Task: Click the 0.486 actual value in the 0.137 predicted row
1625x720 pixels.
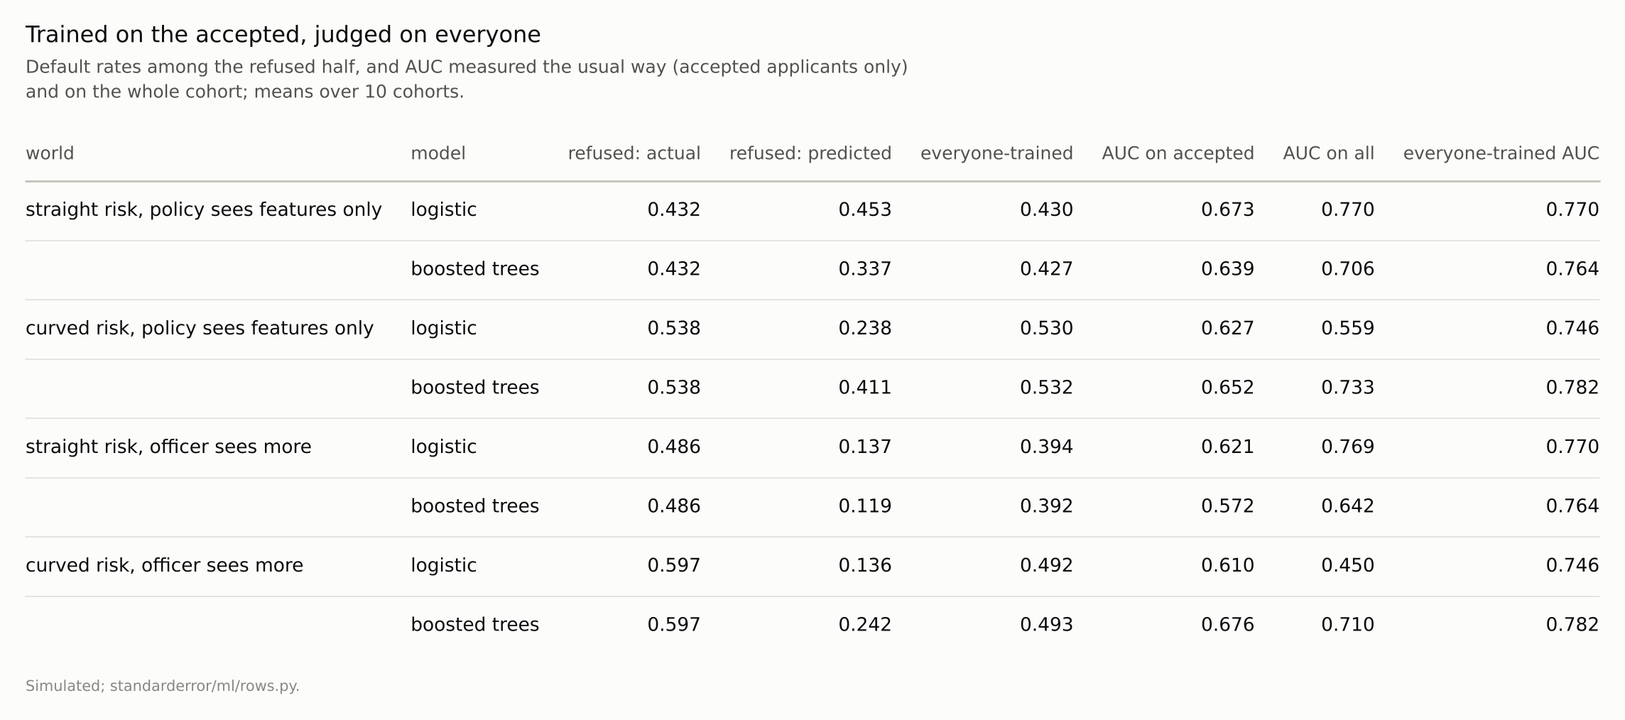Action: [674, 447]
